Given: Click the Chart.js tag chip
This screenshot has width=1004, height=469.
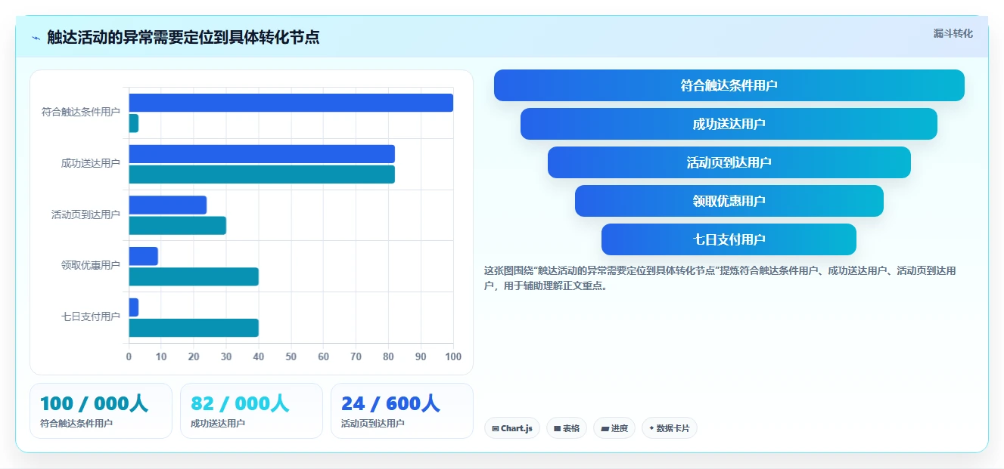Looking at the screenshot, I should 512,428.
